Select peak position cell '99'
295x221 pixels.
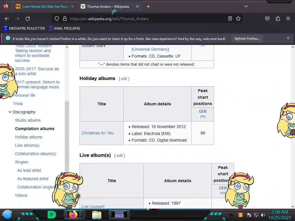(x=203, y=133)
